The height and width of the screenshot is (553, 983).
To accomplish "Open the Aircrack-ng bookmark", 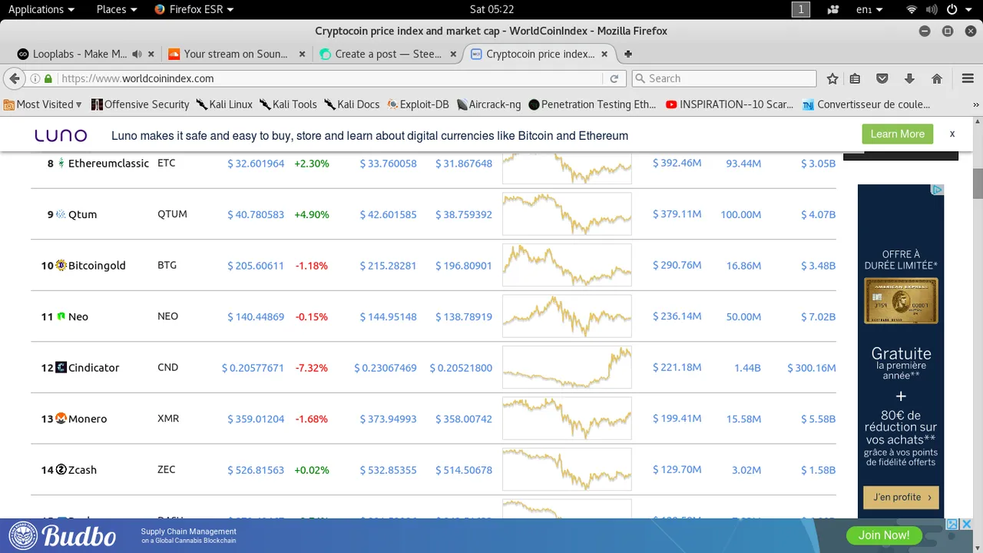I will 488,104.
